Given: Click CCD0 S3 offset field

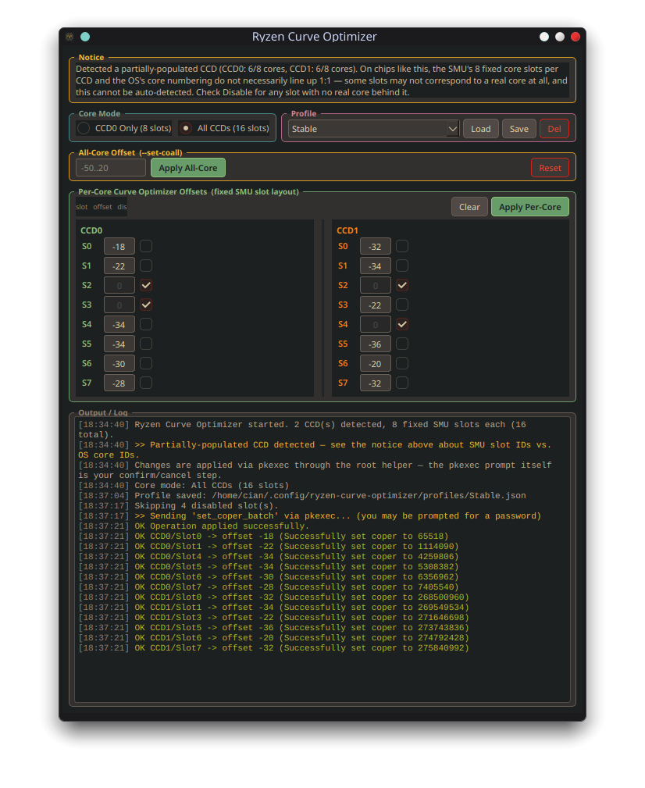Looking at the screenshot, I should click(119, 305).
